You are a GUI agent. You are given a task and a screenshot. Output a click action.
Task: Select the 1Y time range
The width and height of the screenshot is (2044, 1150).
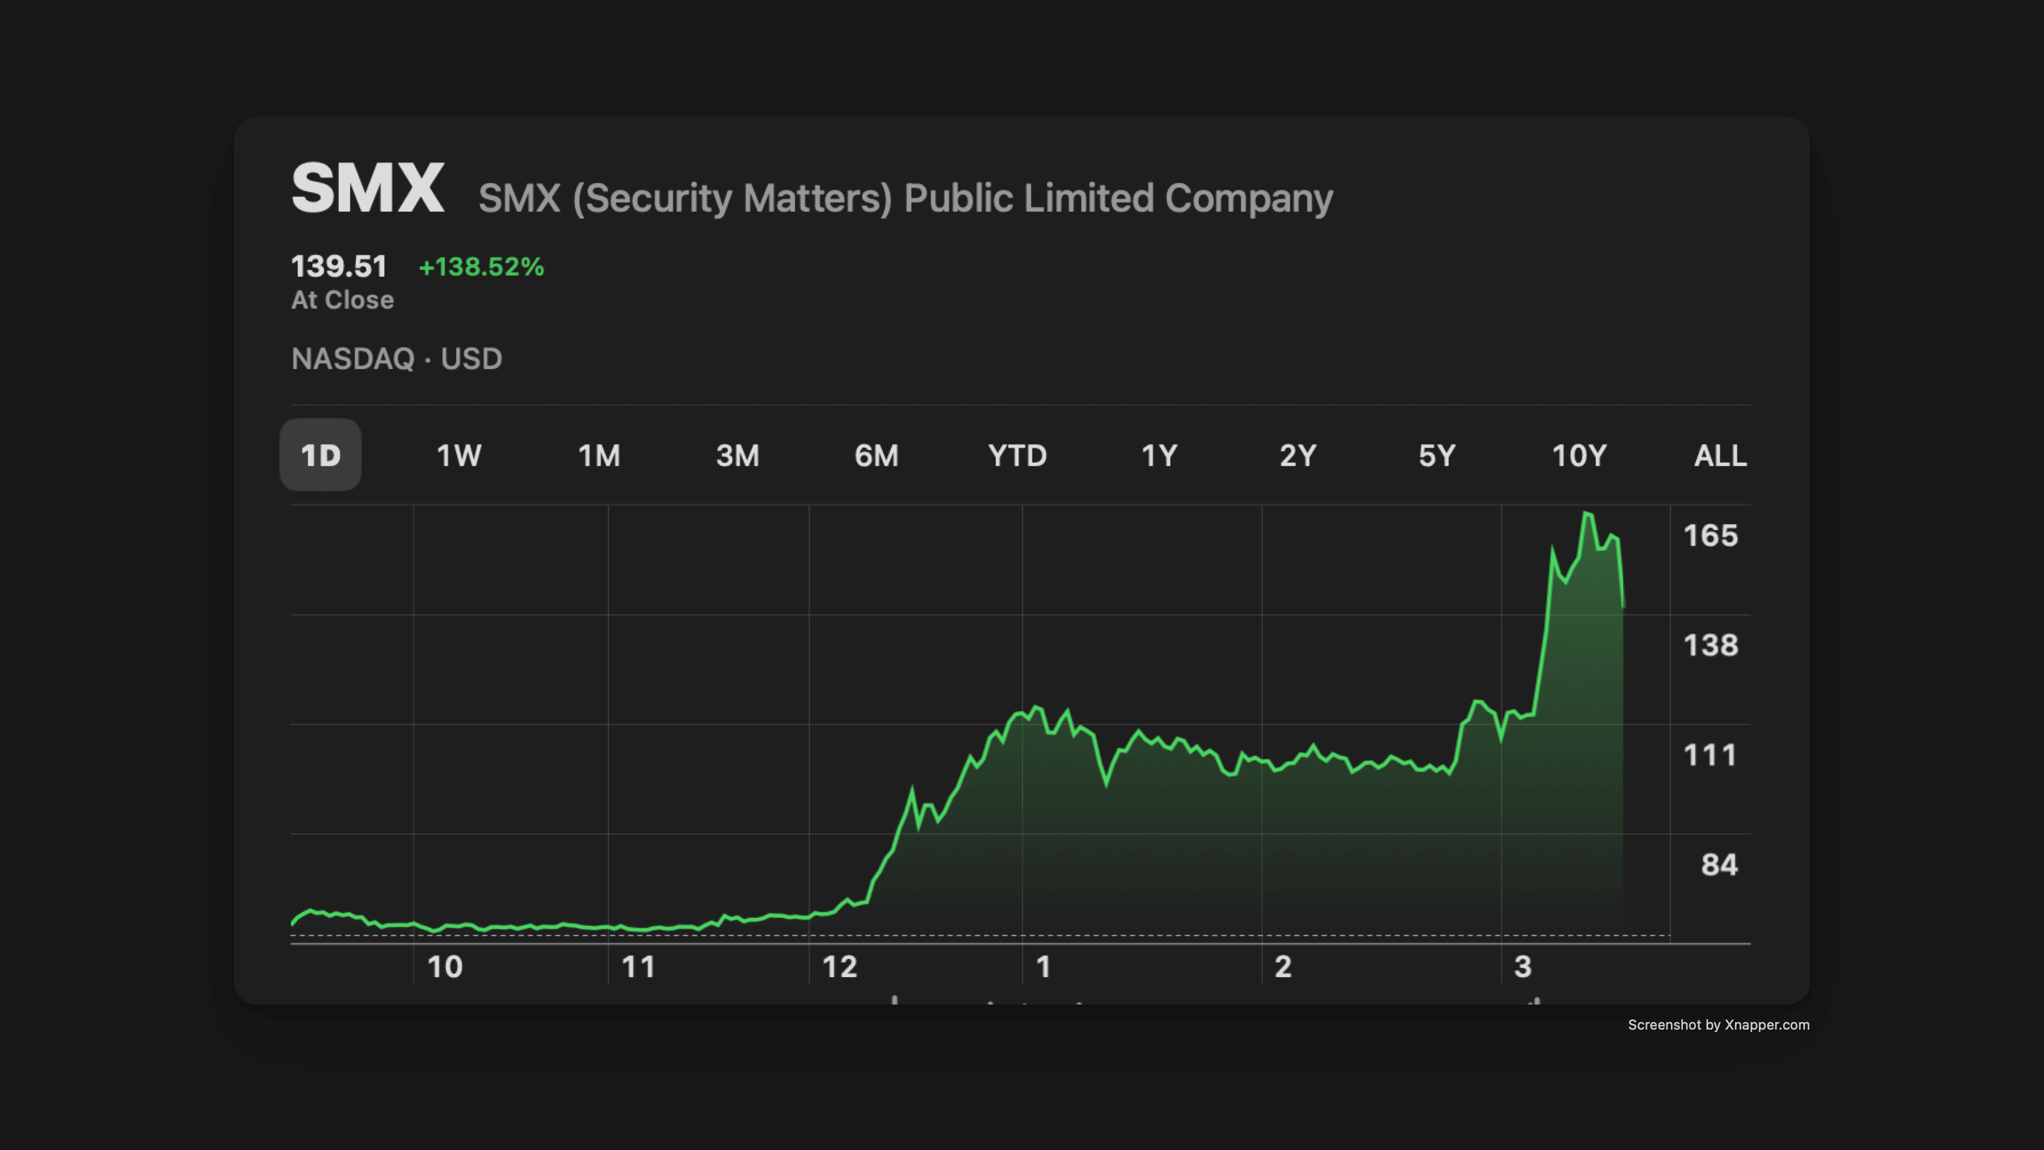pos(1159,455)
